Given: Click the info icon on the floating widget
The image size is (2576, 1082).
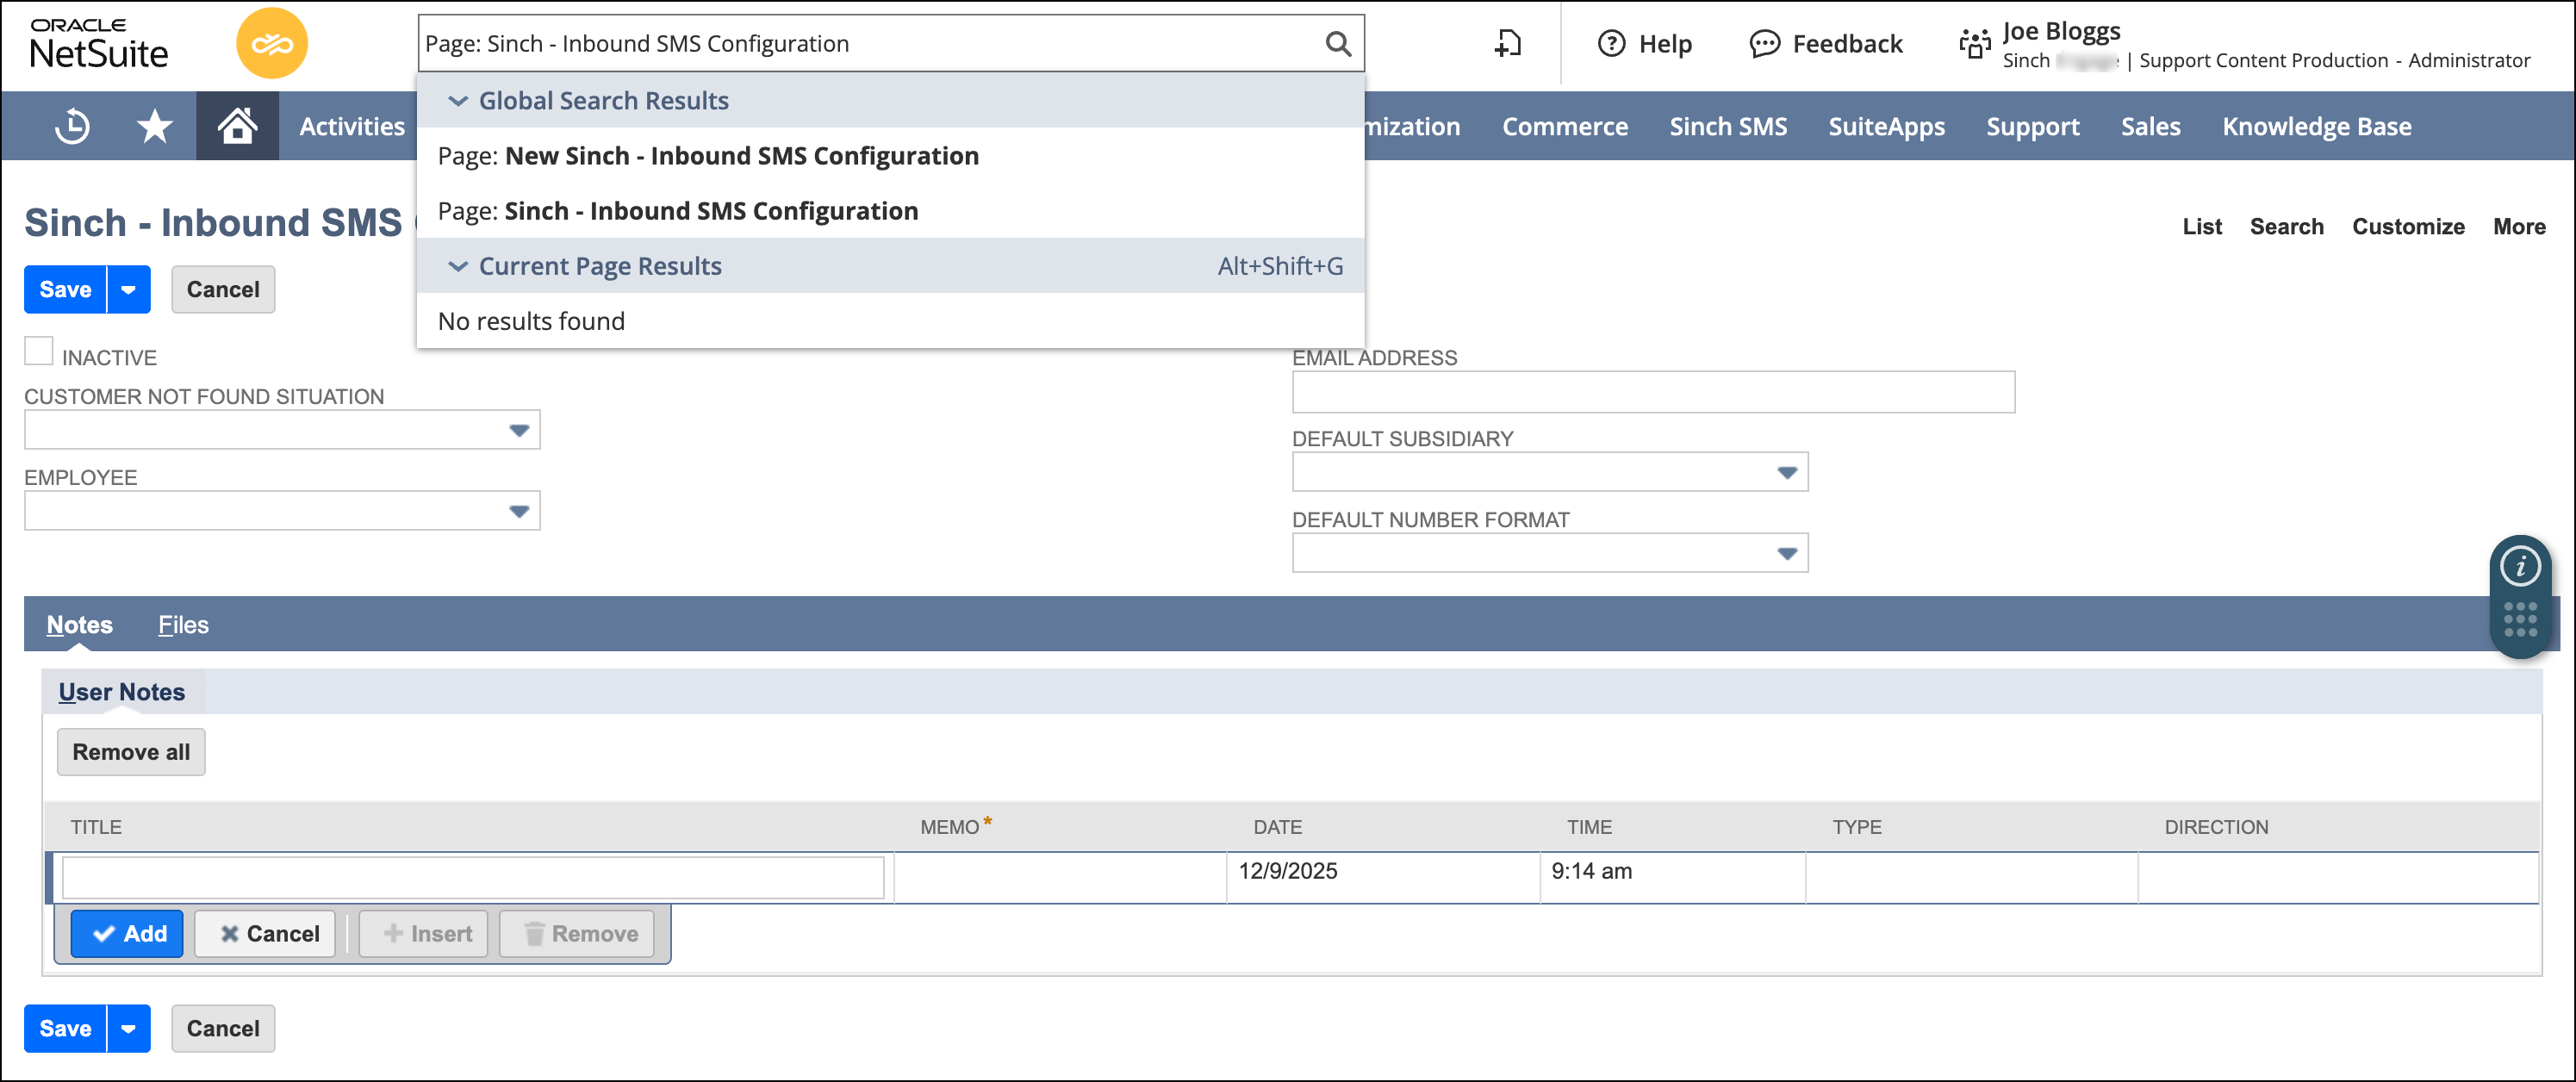Looking at the screenshot, I should pyautogui.click(x=2521, y=566).
